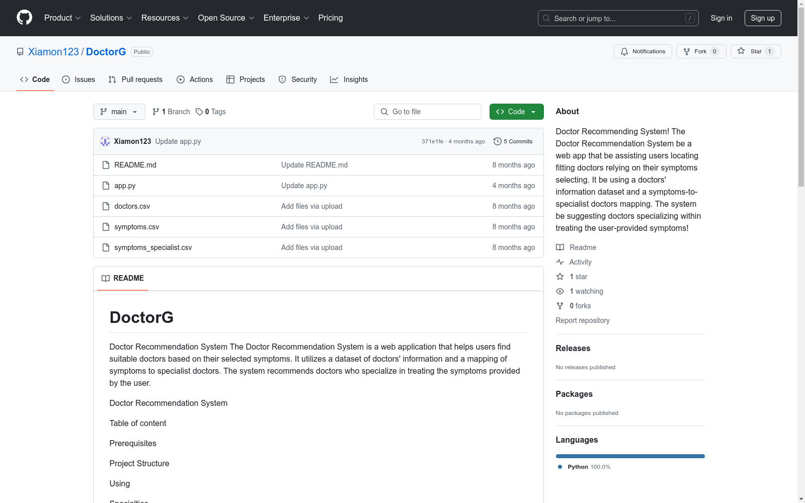Click the Report repository link
805x503 pixels.
click(x=583, y=320)
